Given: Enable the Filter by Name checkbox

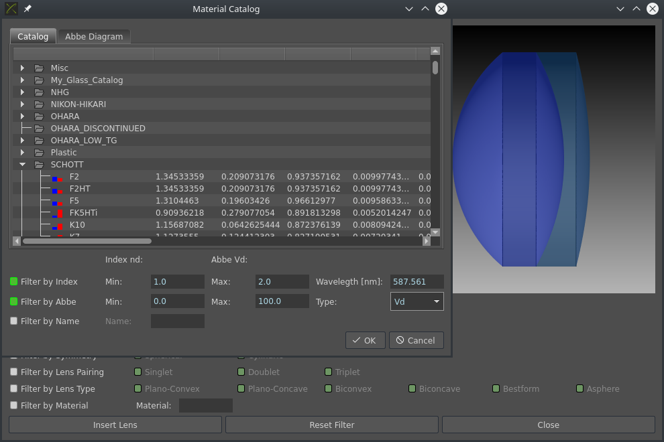Looking at the screenshot, I should 13,321.
